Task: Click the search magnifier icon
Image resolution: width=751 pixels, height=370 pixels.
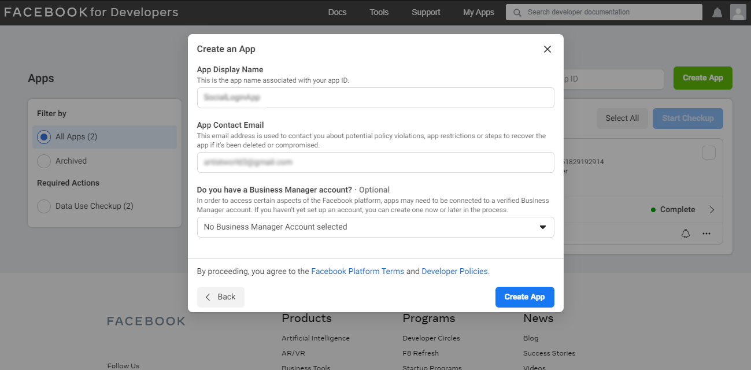Action: (517, 12)
